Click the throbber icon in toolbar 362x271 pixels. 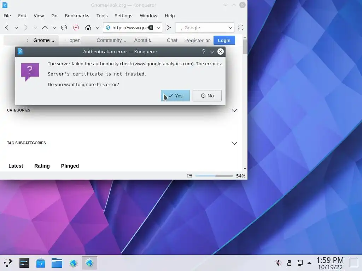click(x=240, y=28)
